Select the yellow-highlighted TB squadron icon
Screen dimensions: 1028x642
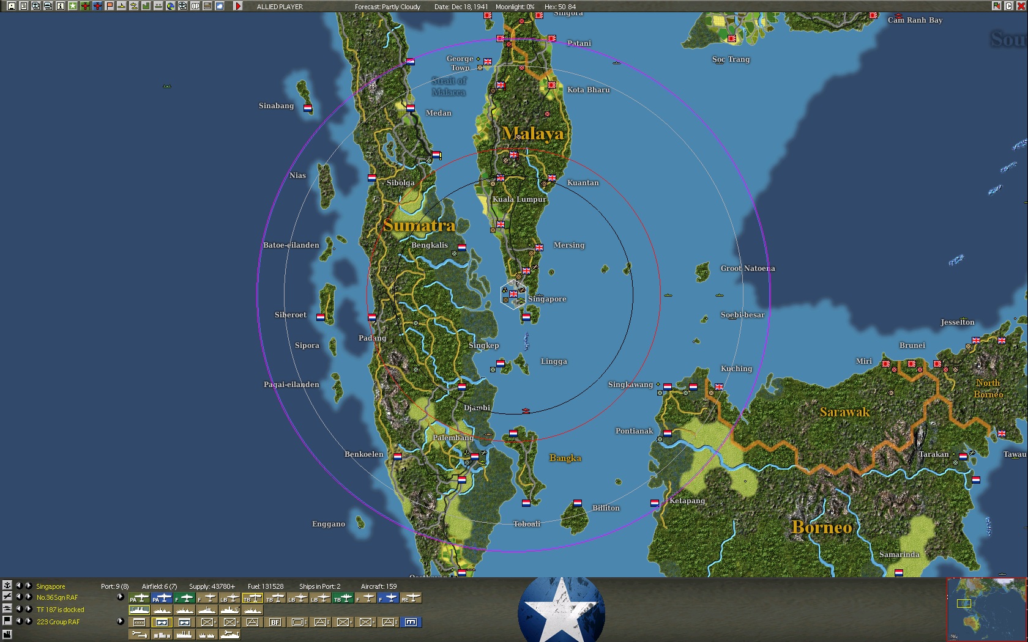pyautogui.click(x=252, y=598)
